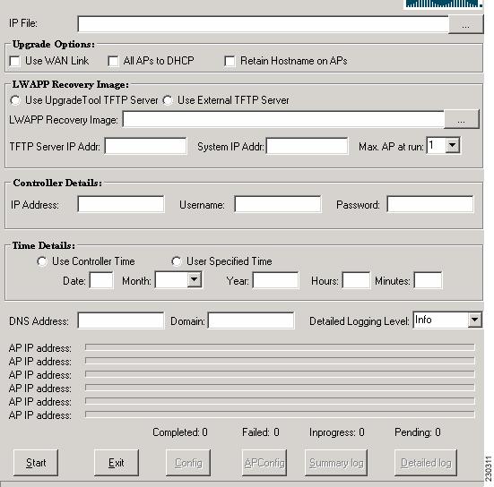Focus the controller Username text field
The image size is (494, 487).
point(278,204)
